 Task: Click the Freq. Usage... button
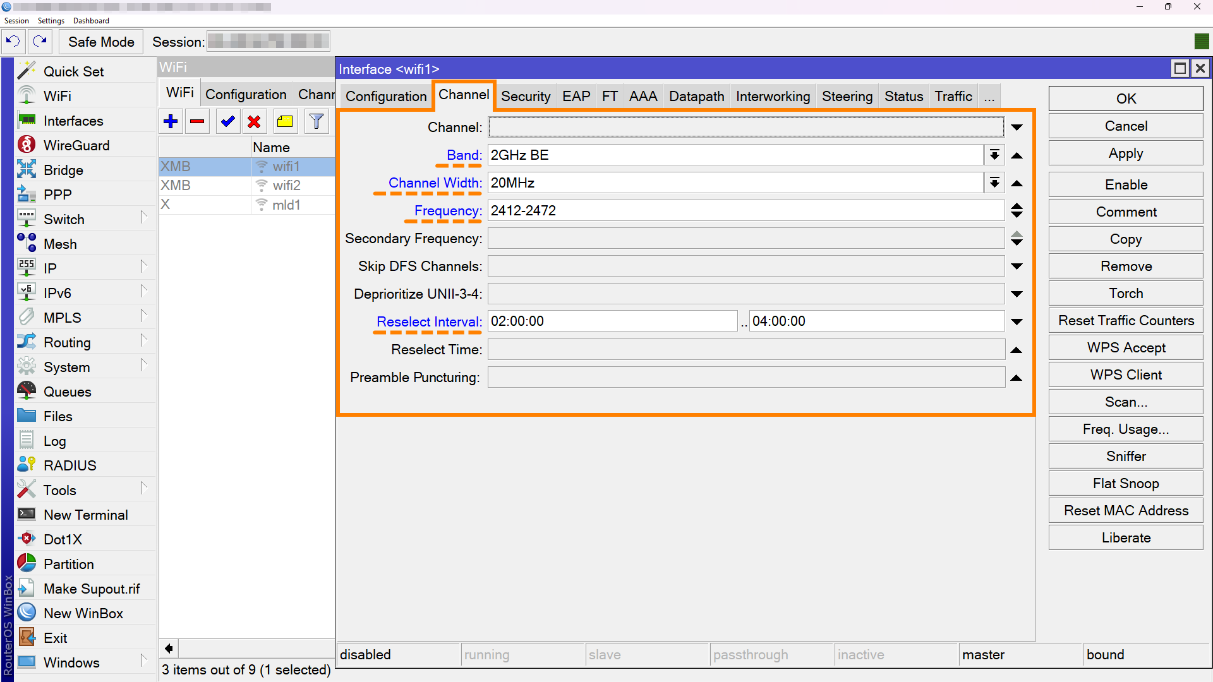point(1126,429)
